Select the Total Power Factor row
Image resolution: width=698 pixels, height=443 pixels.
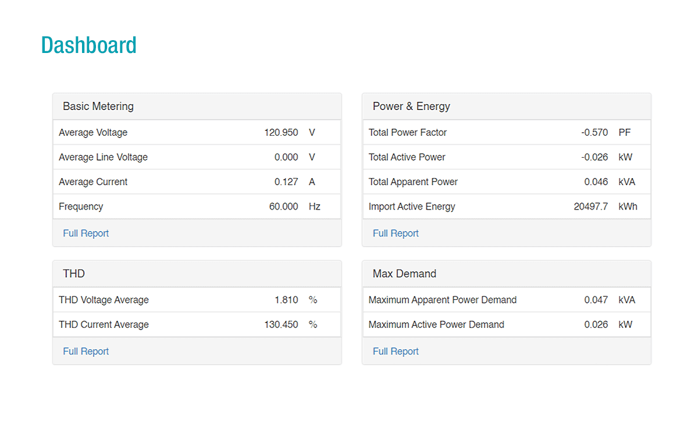pyautogui.click(x=506, y=132)
